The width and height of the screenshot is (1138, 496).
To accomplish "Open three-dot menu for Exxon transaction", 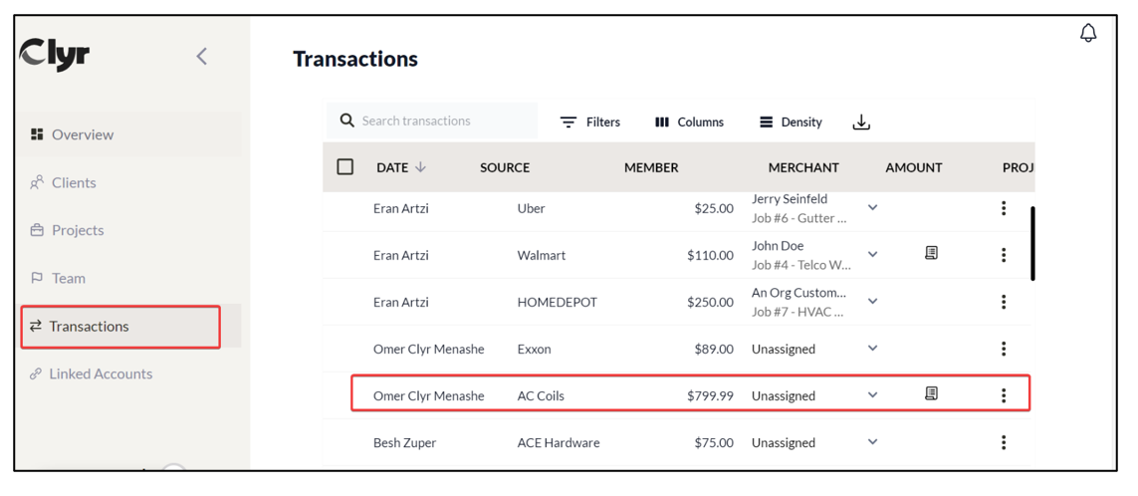I will click(x=1004, y=349).
